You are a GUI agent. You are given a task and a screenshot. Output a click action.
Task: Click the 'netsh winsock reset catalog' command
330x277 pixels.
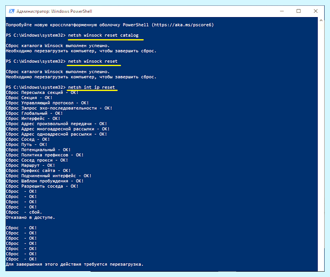click(x=103, y=35)
